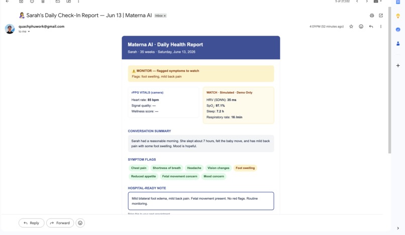Open Google Keep side panel

pos(398,16)
